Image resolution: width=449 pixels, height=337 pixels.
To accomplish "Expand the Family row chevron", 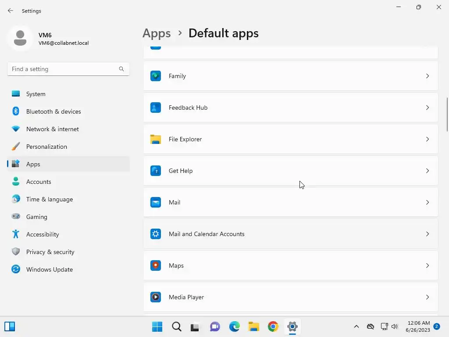I will [x=427, y=76].
